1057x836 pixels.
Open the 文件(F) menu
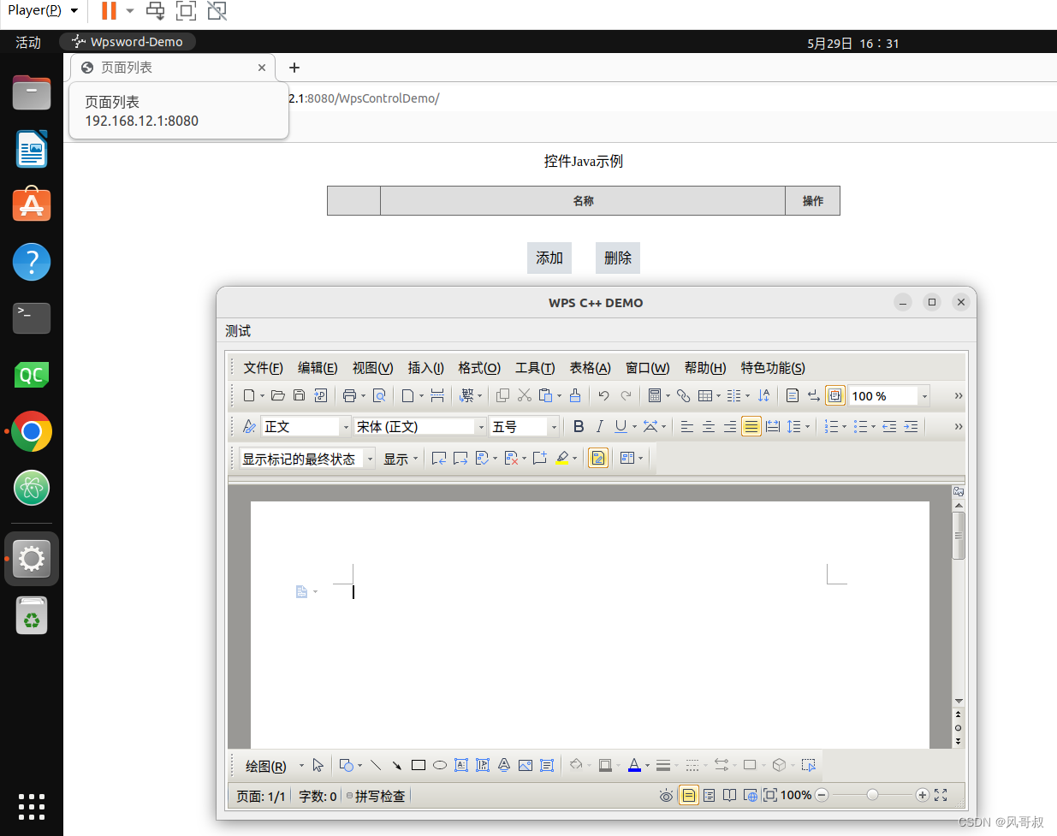coord(263,367)
